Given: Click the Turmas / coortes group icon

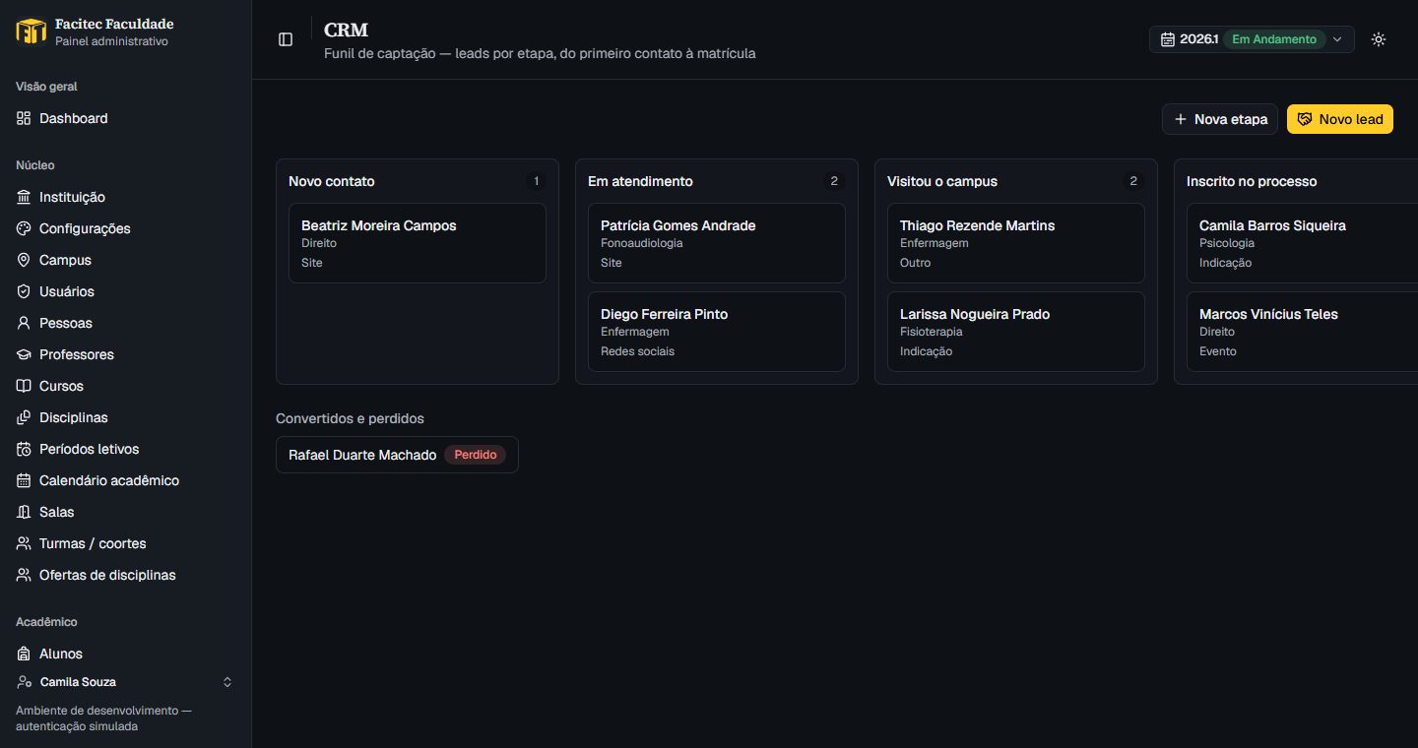Looking at the screenshot, I should pyautogui.click(x=24, y=543).
